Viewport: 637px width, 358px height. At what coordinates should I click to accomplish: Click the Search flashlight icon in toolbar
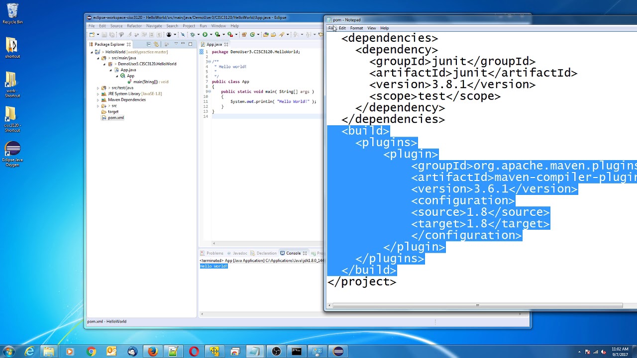pyautogui.click(x=282, y=34)
